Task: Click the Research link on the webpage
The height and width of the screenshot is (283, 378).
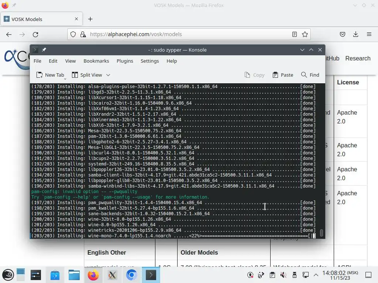Action: pos(358,59)
